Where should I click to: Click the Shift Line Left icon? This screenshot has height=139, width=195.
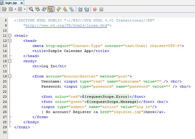click(x=80, y=9)
